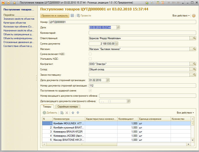
Task: Click Провести и закрыть button
Action: tap(55, 16)
